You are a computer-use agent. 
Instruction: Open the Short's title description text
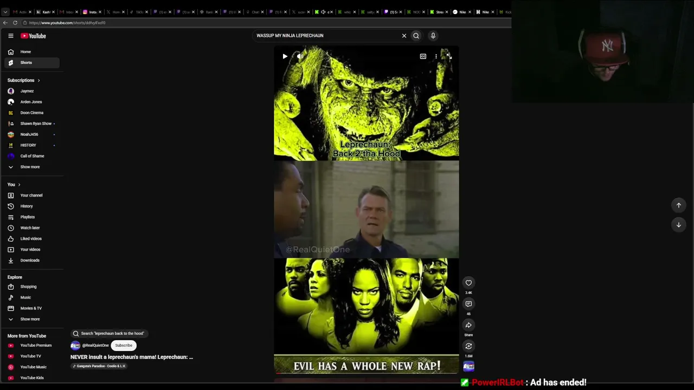132,357
